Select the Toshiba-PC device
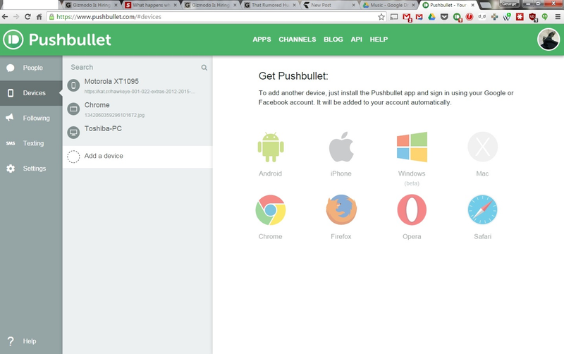Viewport: 564px width, 354px height. [x=137, y=132]
